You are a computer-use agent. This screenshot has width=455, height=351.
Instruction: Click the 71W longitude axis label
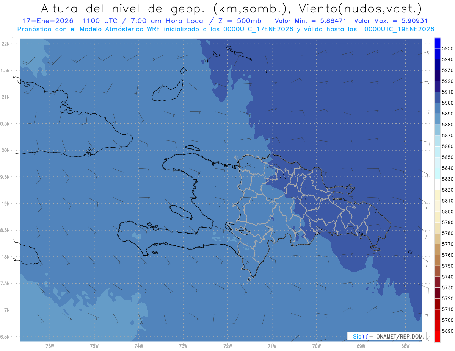[x=272, y=346]
